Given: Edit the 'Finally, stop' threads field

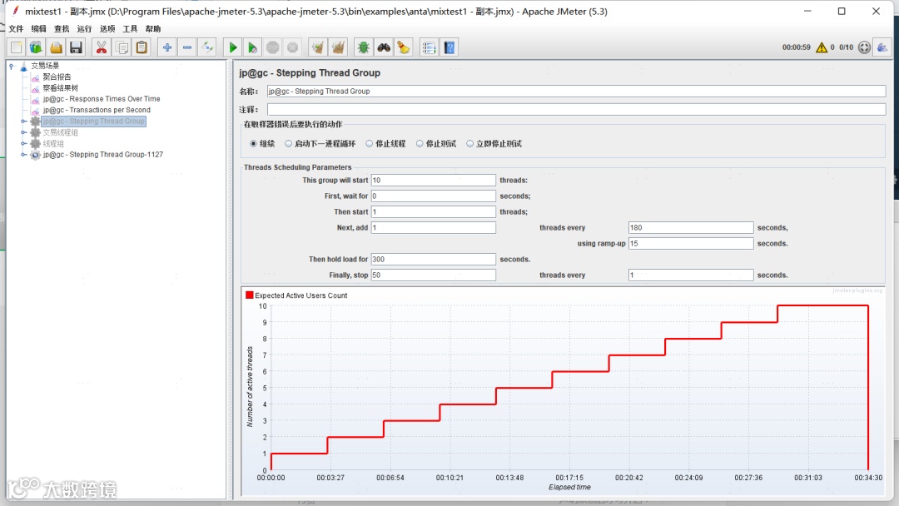Looking at the screenshot, I should 434,275.
